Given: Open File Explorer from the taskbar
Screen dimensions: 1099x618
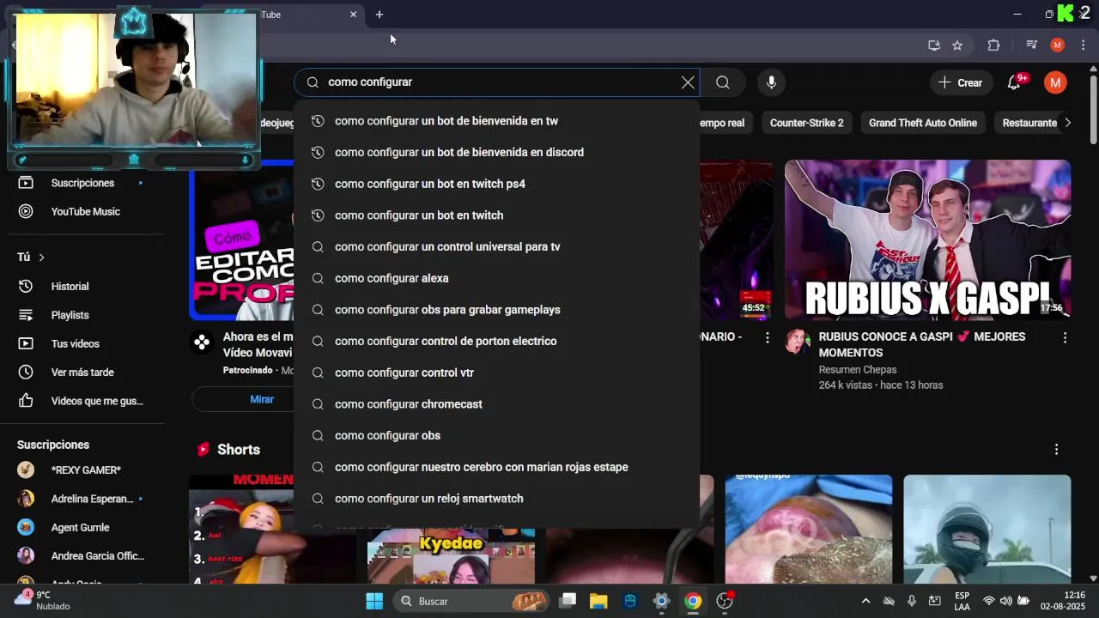Looking at the screenshot, I should [x=598, y=601].
